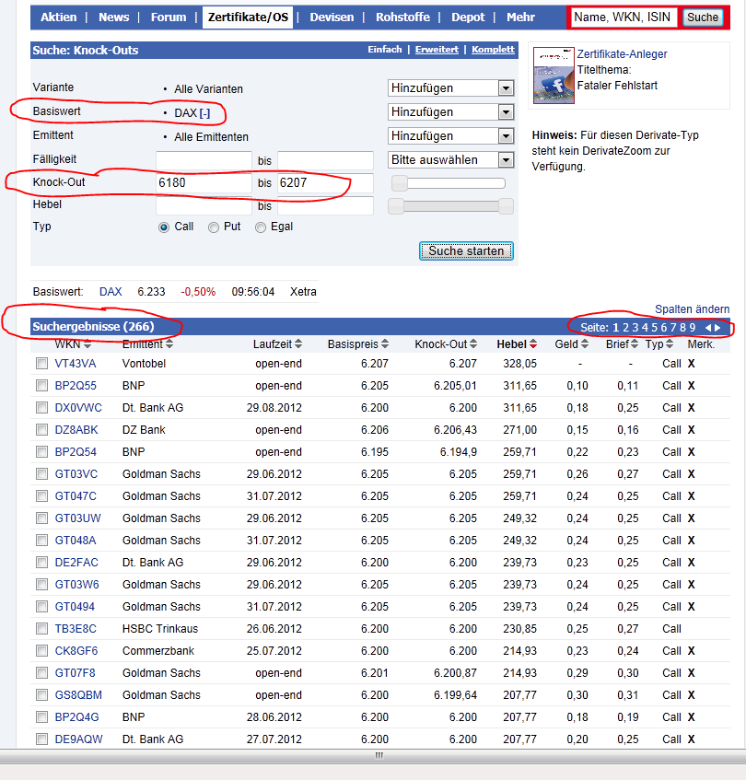Open the Depot menu

(x=468, y=17)
